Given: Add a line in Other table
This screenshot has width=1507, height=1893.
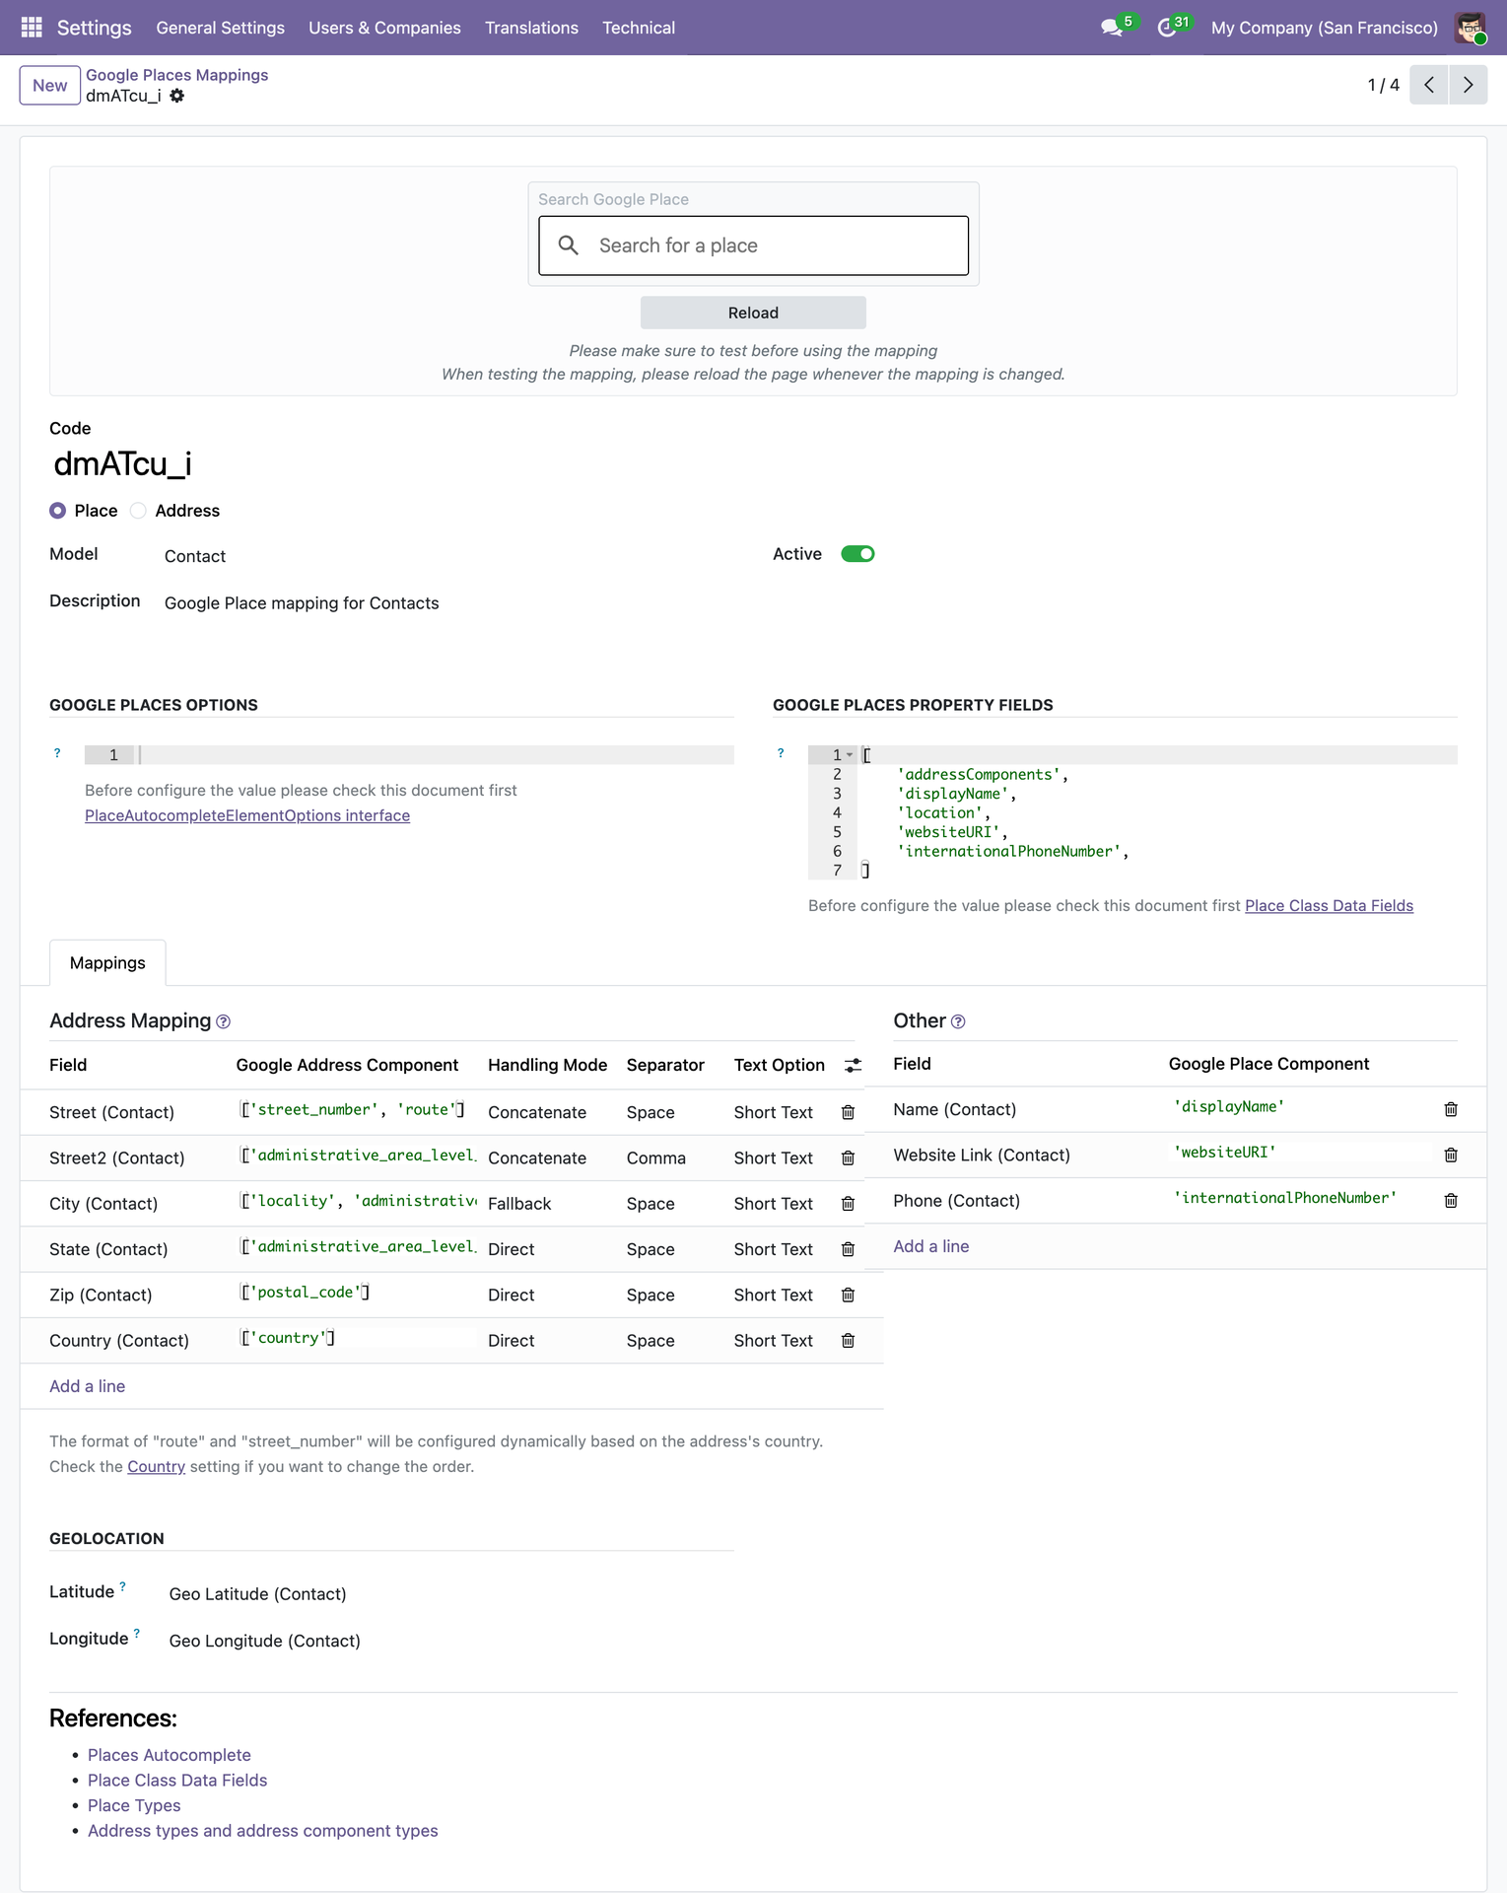Looking at the screenshot, I should [x=931, y=1246].
